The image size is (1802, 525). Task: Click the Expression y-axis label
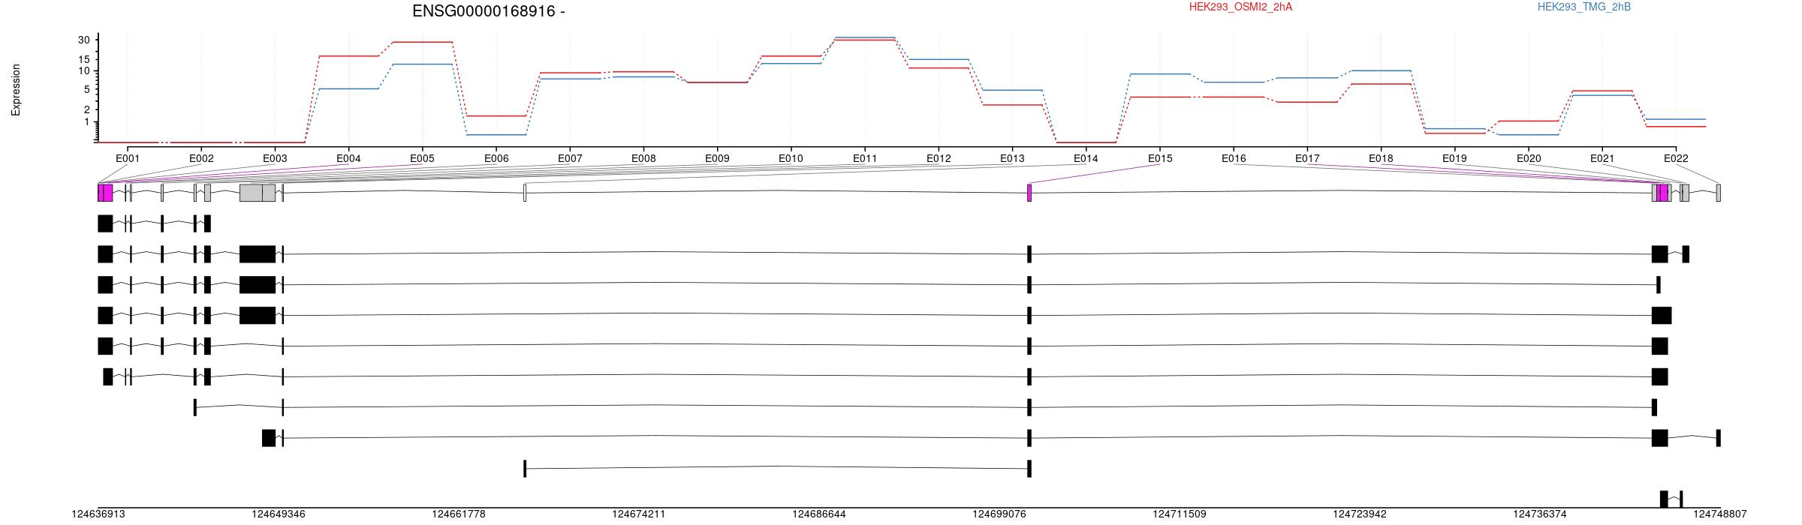[x=16, y=90]
